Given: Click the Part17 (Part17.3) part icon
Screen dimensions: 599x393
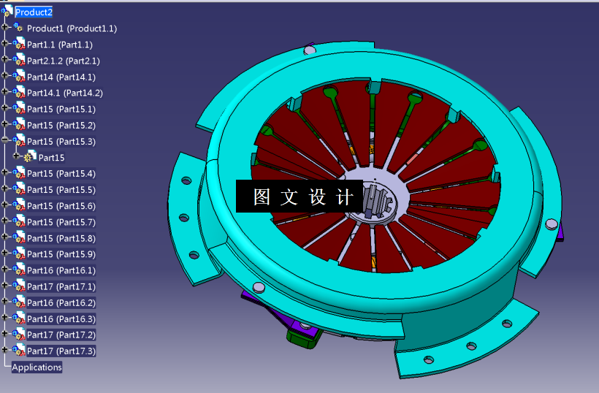Looking at the screenshot, I should (19, 350).
